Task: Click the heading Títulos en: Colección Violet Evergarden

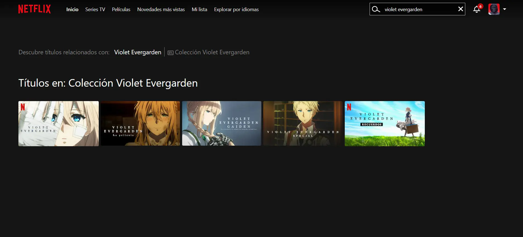Action: pos(108,83)
